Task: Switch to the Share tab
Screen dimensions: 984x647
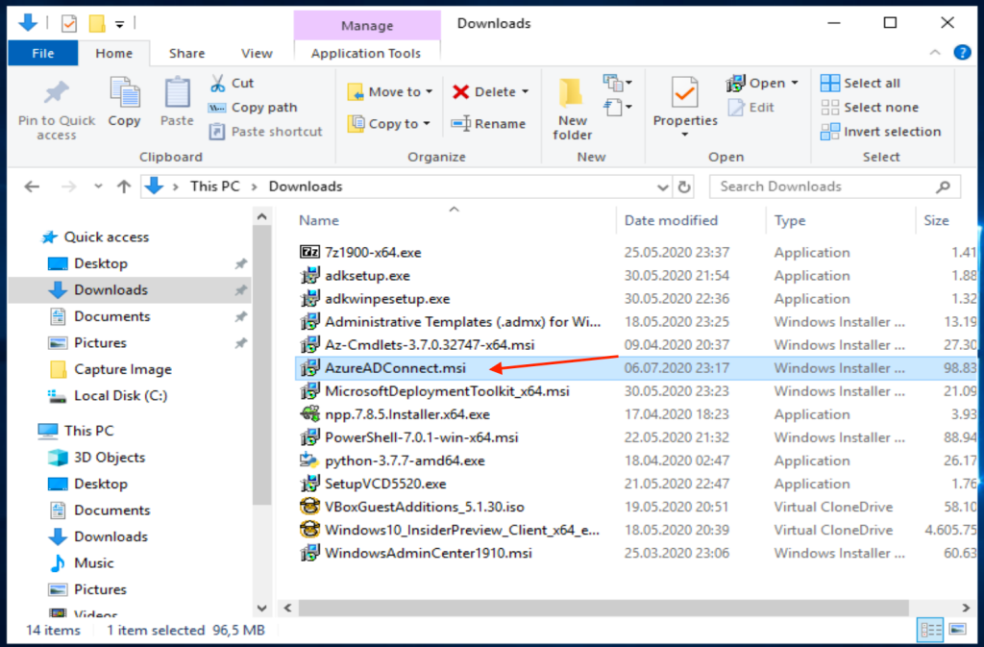Action: 186,53
